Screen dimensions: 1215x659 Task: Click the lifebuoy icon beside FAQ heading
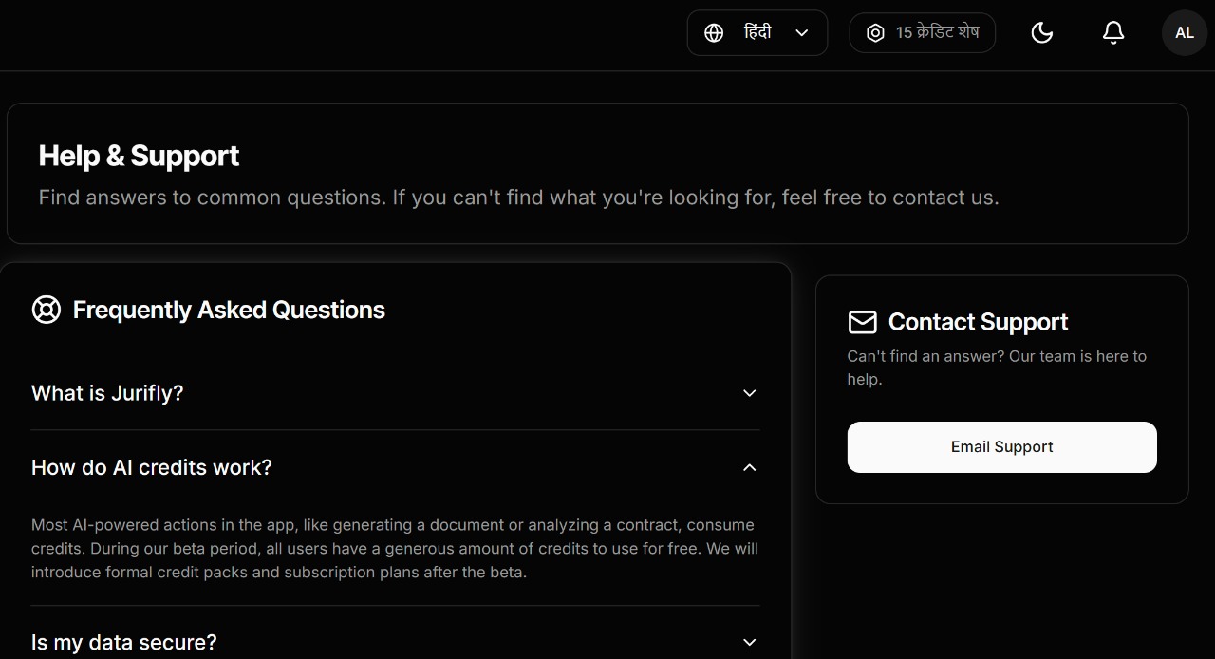coord(47,310)
